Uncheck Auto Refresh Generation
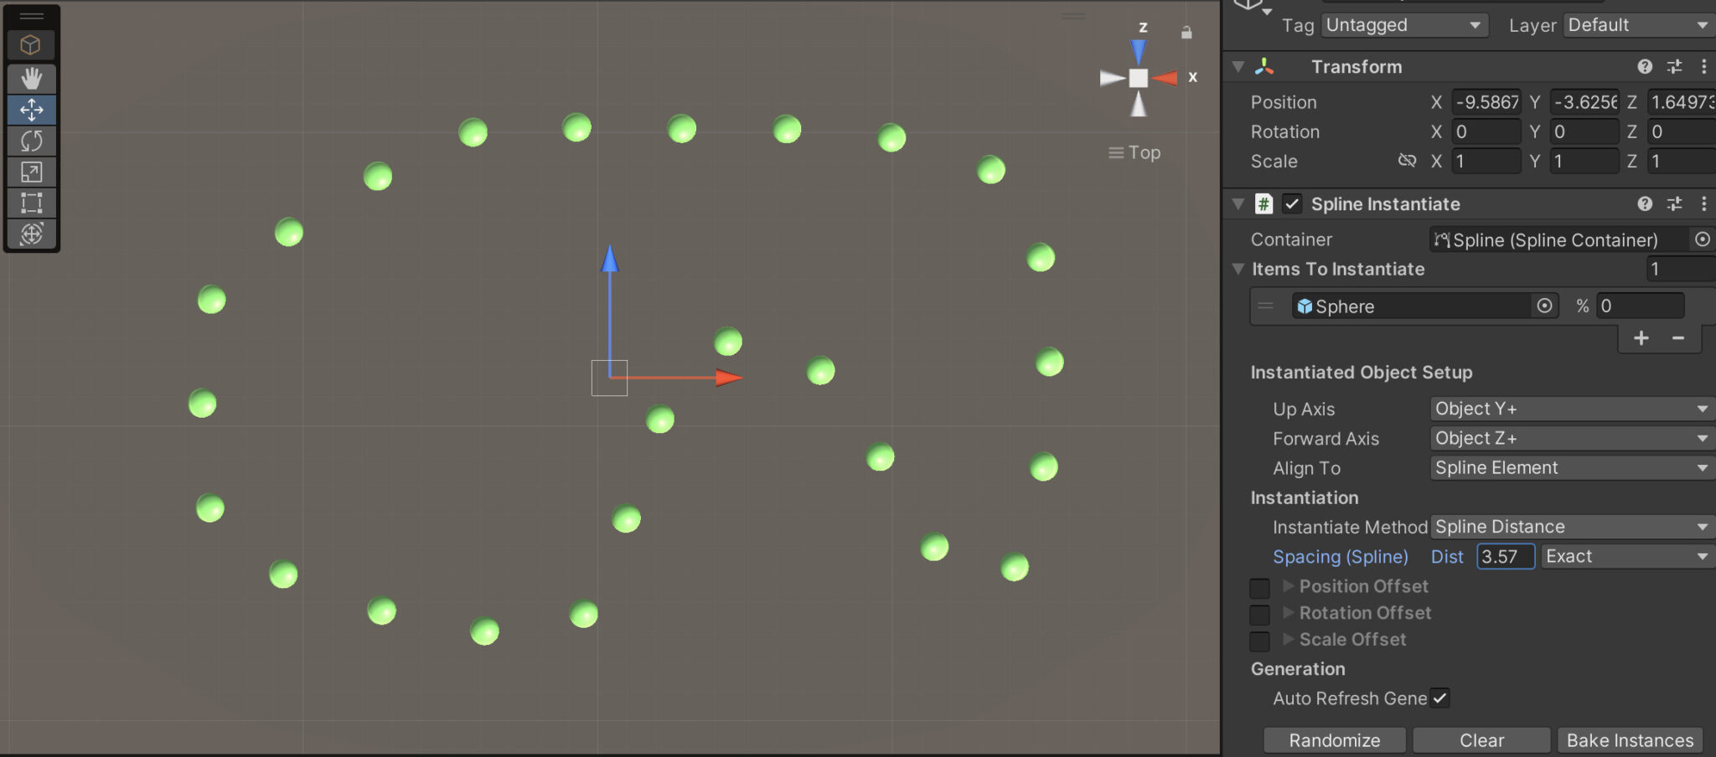The image size is (1716, 757). [x=1439, y=698]
